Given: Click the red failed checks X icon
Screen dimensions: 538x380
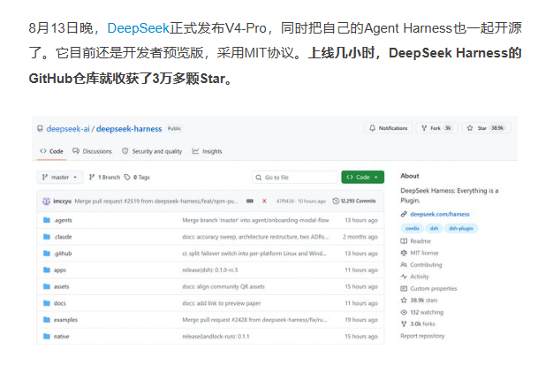Looking at the screenshot, I should pos(264,201).
